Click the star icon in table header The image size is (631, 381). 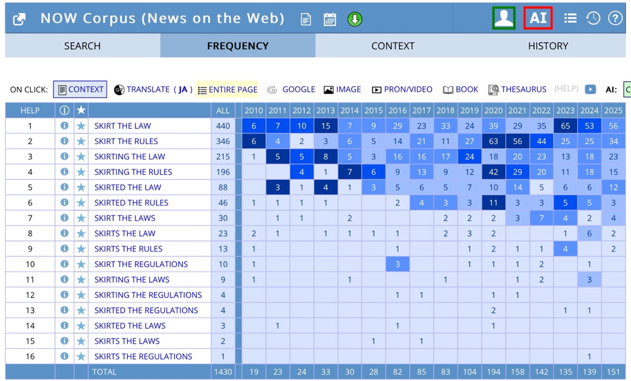(81, 110)
